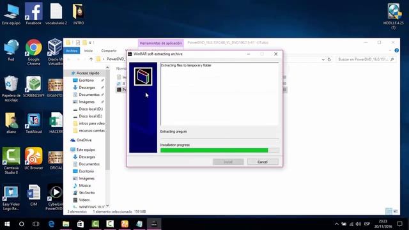Screen dimensions: 409x230
Task: Open Disco local (E:) in navigation pane
Action: [91, 116]
